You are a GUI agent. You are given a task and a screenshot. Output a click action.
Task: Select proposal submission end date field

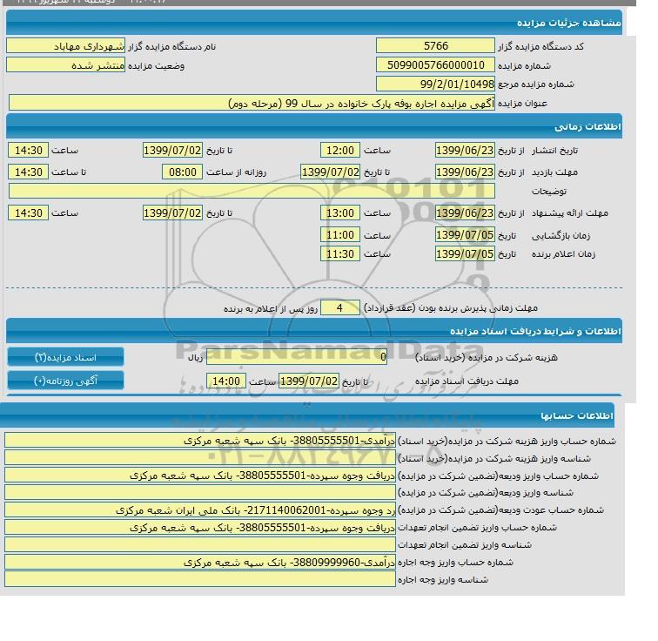coord(172,213)
